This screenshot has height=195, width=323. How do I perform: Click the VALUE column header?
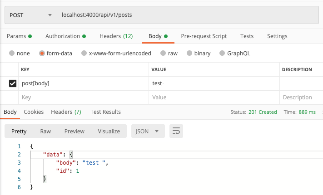click(x=159, y=69)
